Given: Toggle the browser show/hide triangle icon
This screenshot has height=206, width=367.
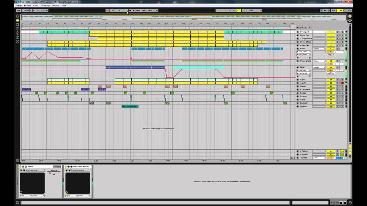Looking at the screenshot, I should tap(17, 16).
